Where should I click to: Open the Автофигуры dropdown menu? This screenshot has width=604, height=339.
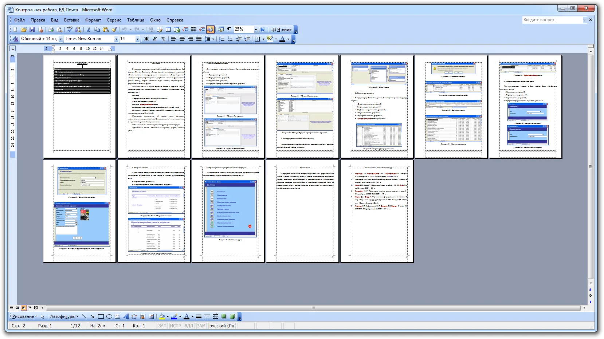[64, 316]
